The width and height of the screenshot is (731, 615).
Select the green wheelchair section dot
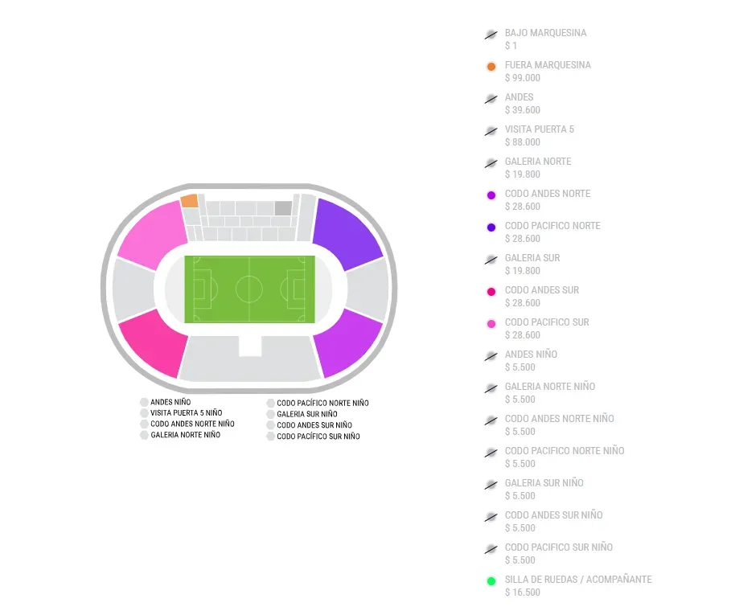point(491,581)
